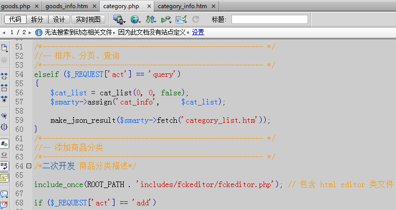The width and height of the screenshot is (396, 210).
Task: Click 'false' on line 56
Action: click(x=171, y=93)
